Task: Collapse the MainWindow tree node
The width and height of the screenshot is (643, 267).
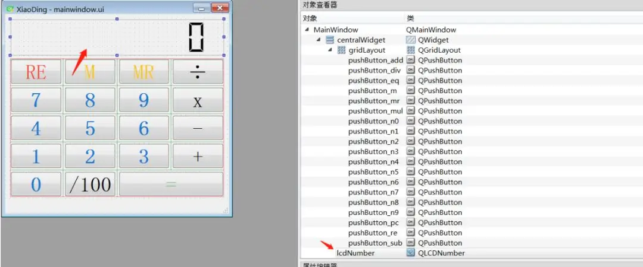Action: tap(307, 30)
